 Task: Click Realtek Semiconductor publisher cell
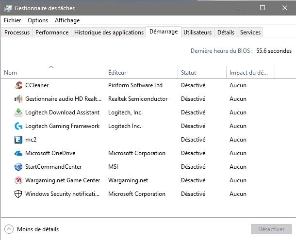click(138, 99)
